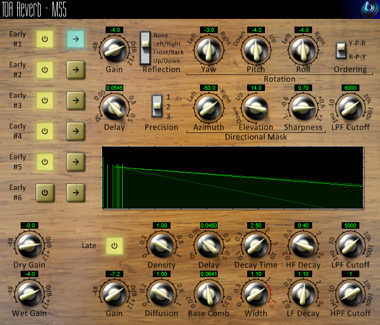Click the Density knob
The width and height of the screenshot is (380, 325).
(162, 246)
